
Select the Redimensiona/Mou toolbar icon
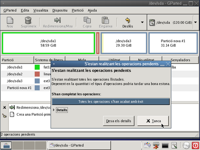pyautogui.click(x=58, y=20)
